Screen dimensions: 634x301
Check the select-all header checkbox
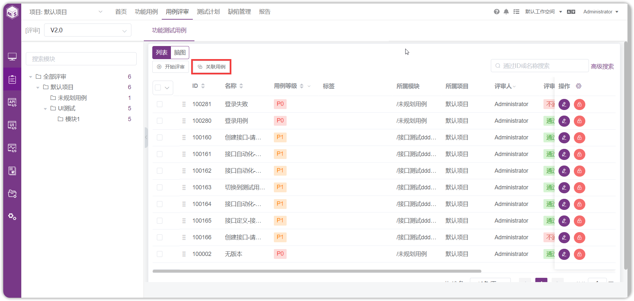158,87
